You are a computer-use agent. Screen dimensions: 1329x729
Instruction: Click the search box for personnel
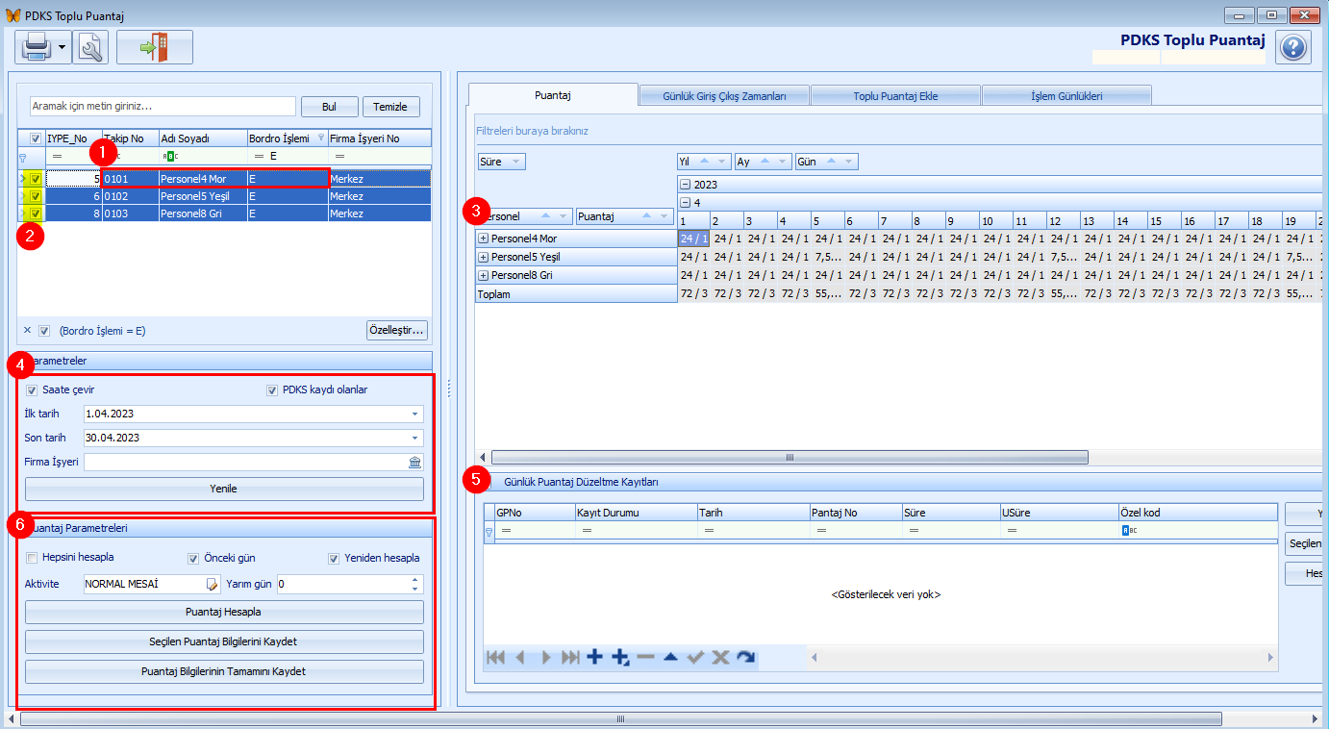162,107
